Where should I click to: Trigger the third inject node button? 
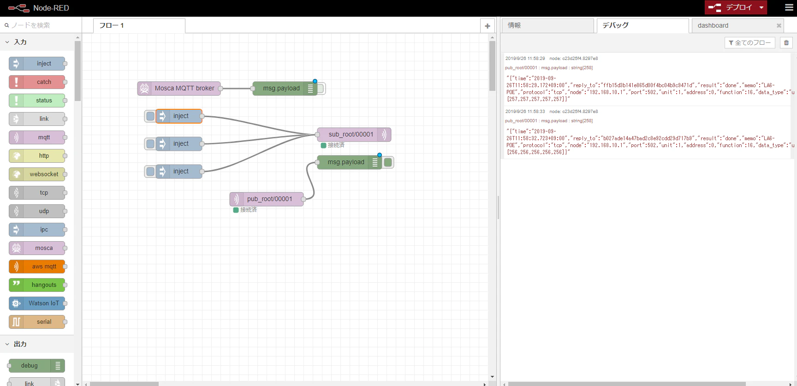coord(150,172)
